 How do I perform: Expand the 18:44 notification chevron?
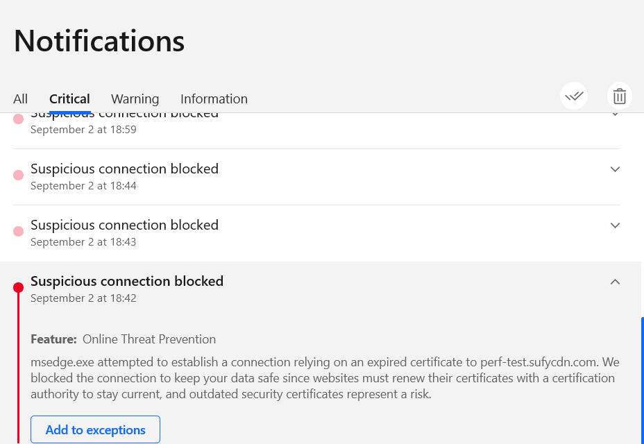615,169
